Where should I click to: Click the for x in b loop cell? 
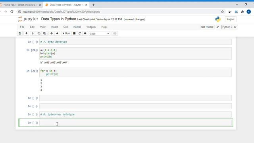point(135,72)
